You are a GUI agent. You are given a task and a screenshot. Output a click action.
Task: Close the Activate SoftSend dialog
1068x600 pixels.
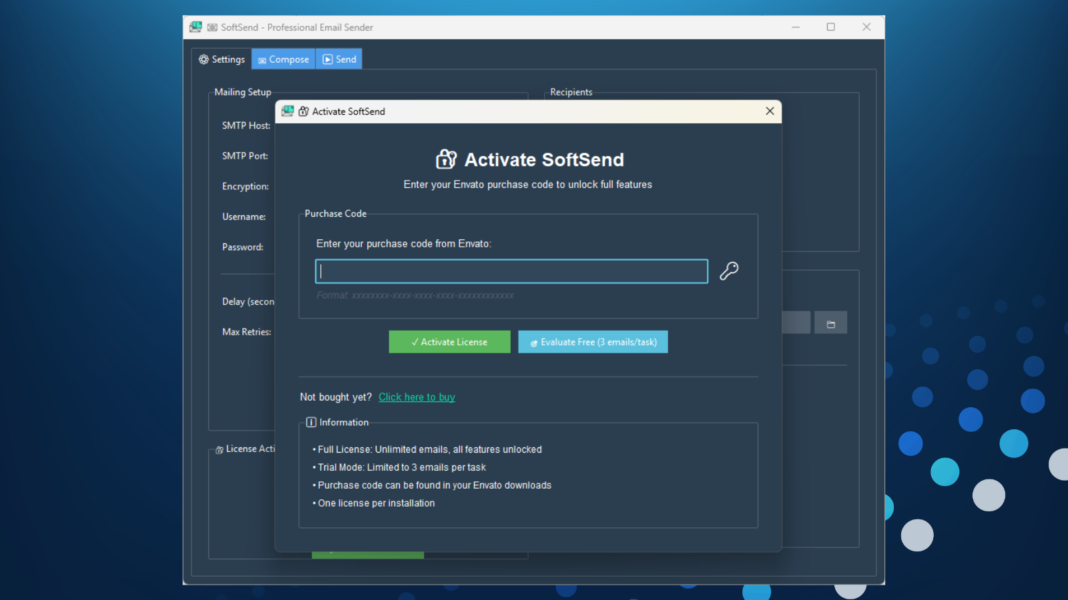pyautogui.click(x=770, y=111)
